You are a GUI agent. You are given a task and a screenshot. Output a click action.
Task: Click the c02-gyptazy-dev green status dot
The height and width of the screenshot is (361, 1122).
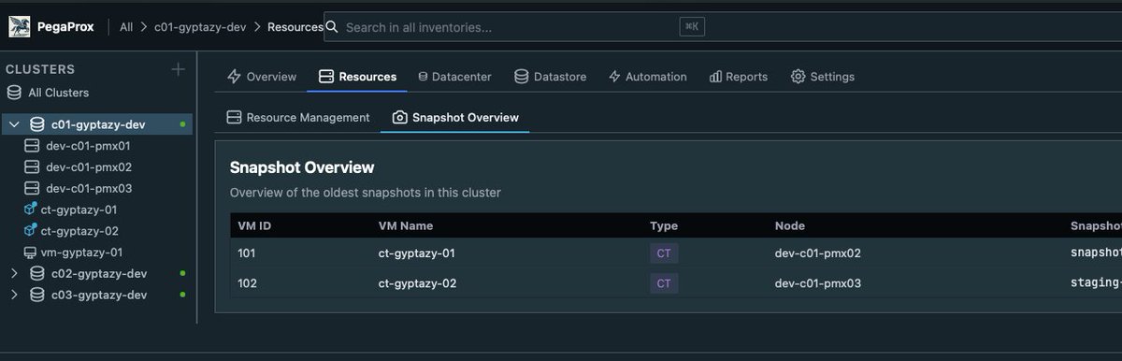182,274
